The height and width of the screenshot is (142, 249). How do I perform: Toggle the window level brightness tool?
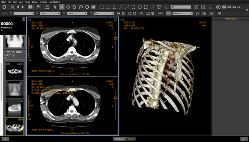coord(61,7)
